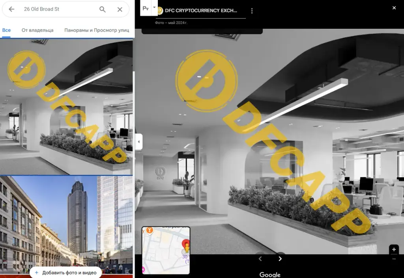Open the 'Панорамы и Просмотр улиц' tab
Image resolution: width=404 pixels, height=278 pixels.
tap(97, 30)
